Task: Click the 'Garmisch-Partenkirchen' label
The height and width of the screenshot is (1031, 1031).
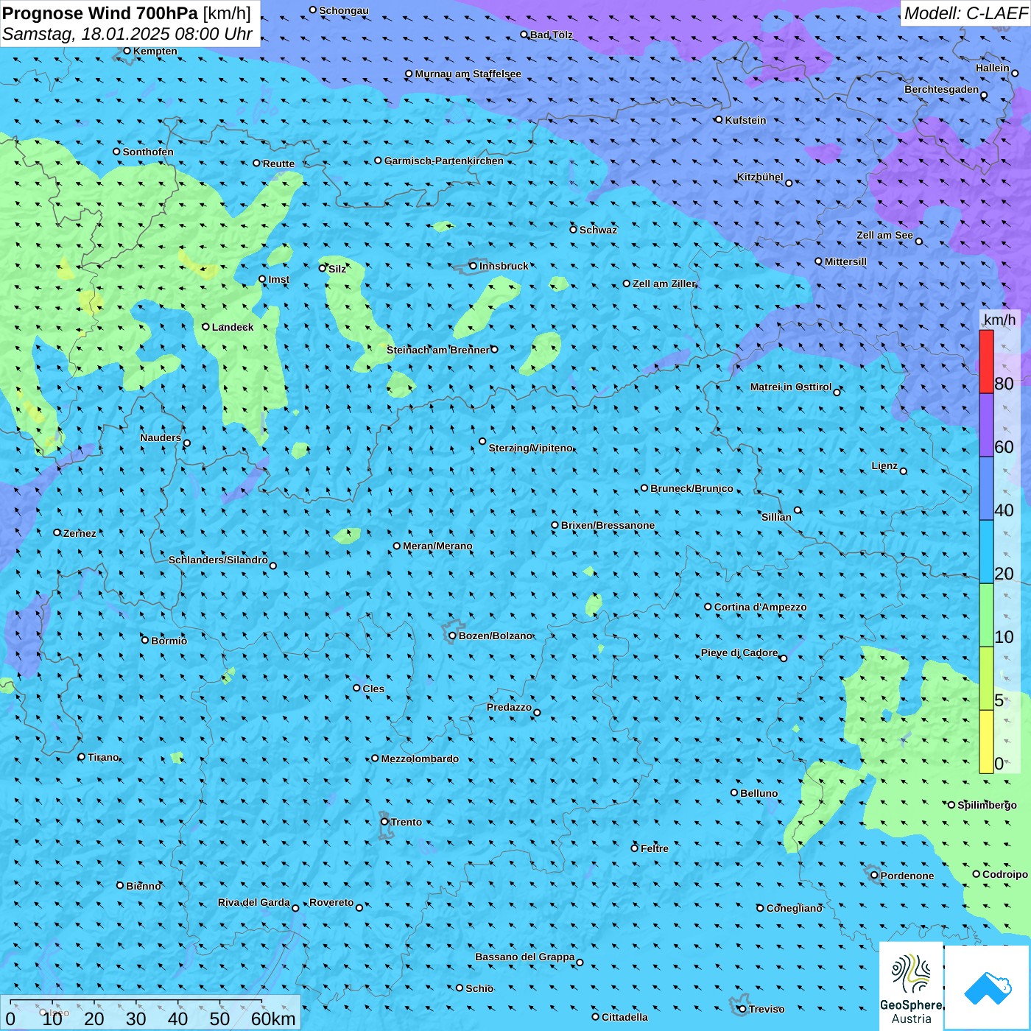Action: point(444,161)
